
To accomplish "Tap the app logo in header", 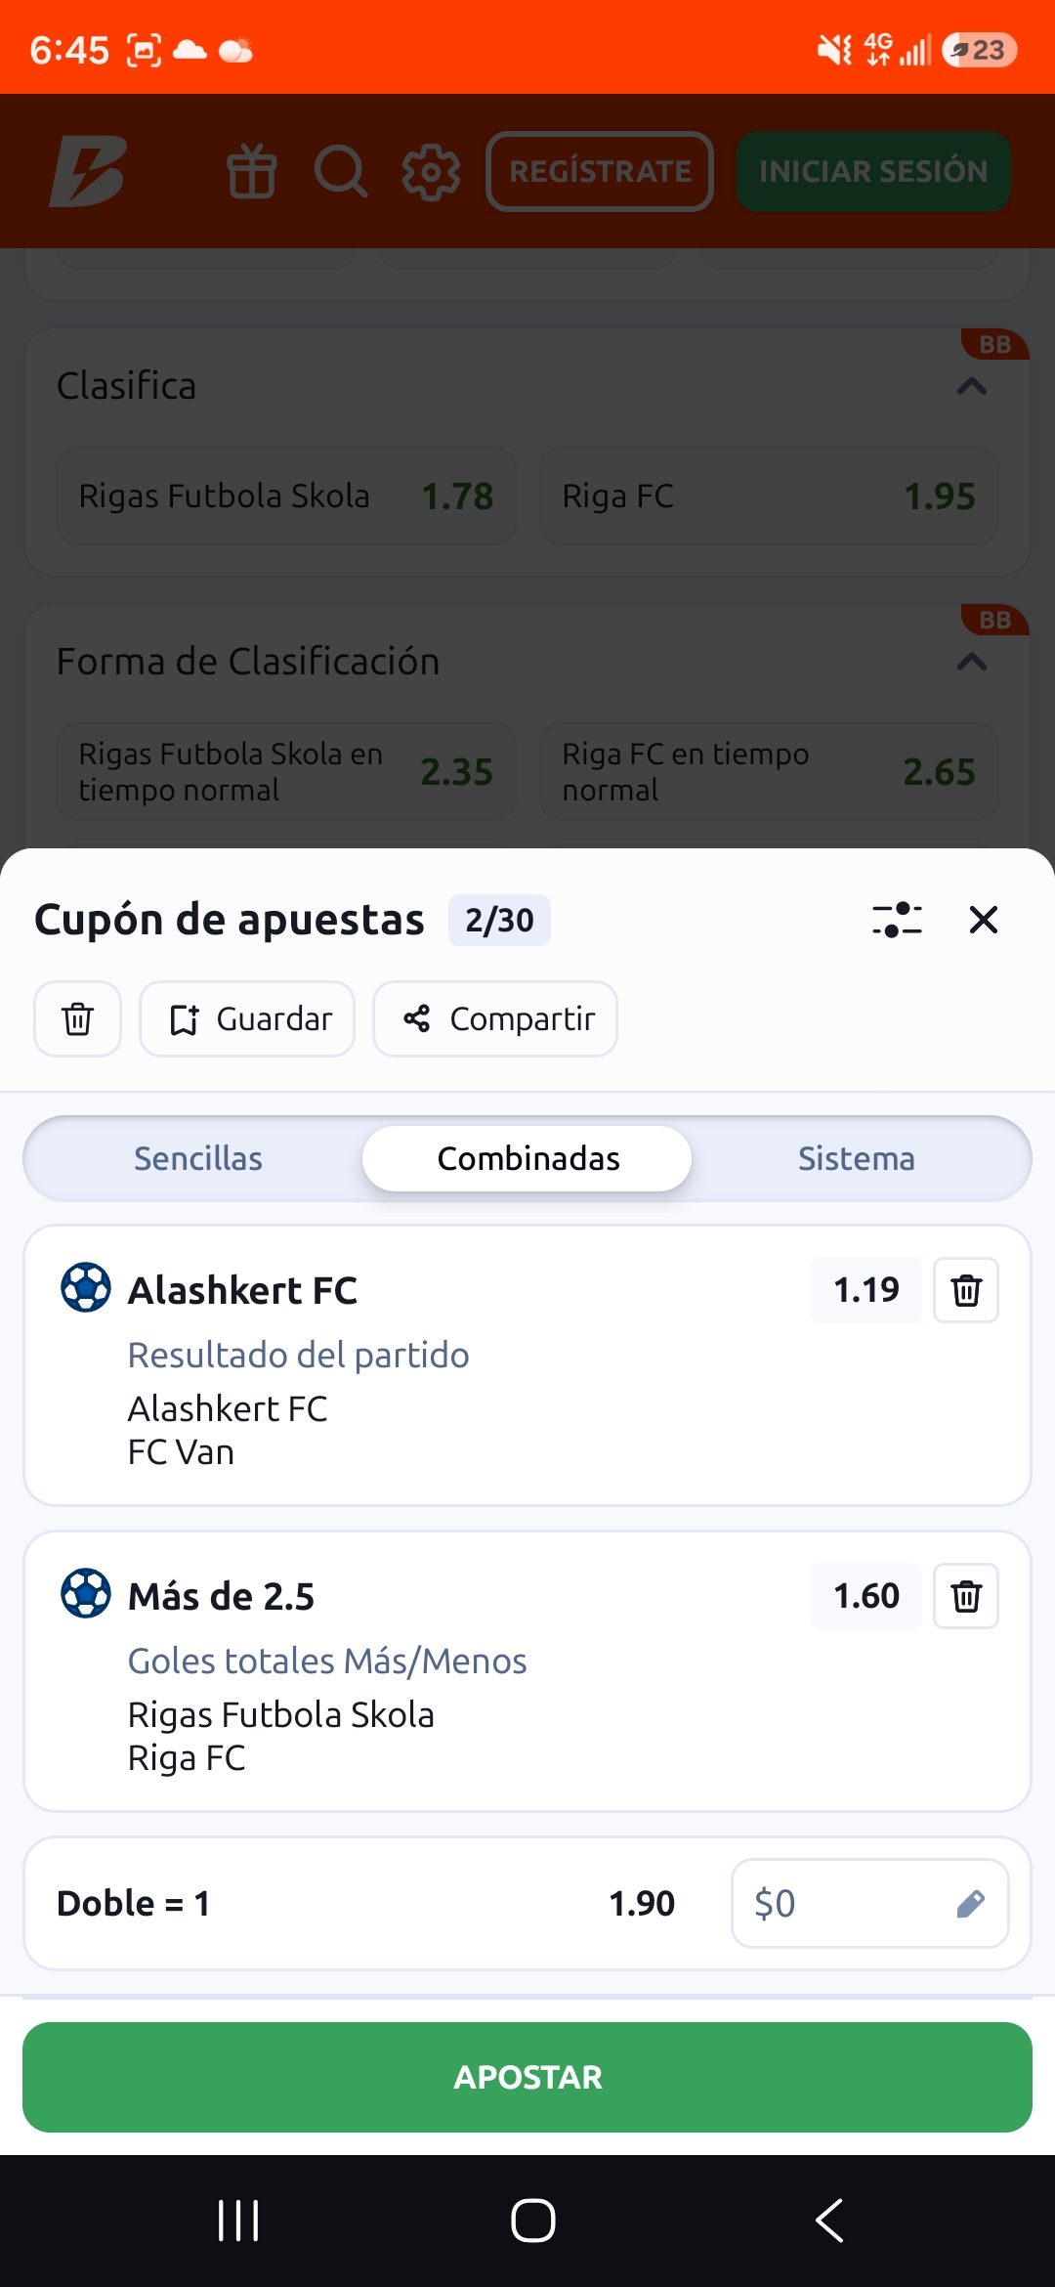I will (88, 171).
